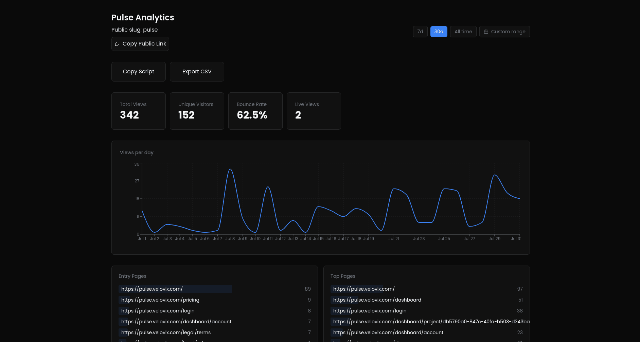Click the Unique Visitors card showing 152
The height and width of the screenshot is (342, 640).
[x=197, y=111]
